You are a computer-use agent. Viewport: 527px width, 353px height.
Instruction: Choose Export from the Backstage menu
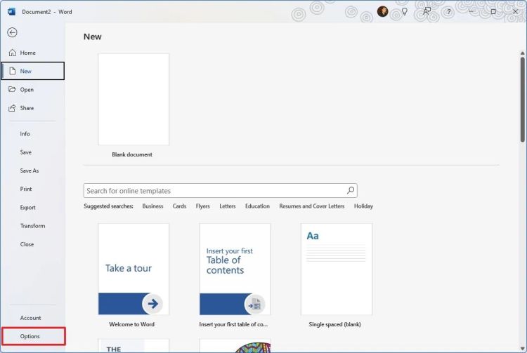[x=27, y=208]
